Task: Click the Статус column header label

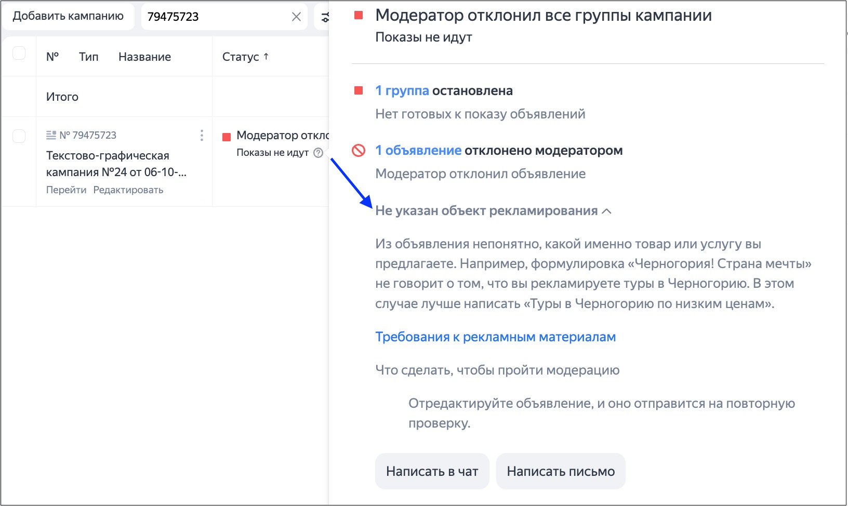Action: [x=240, y=57]
